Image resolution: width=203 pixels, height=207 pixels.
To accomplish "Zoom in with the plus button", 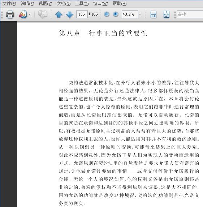I will 116,14.
